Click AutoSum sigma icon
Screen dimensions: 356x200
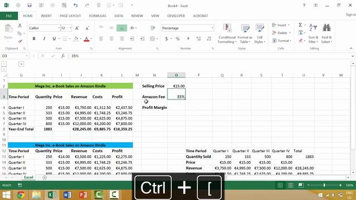click(x=300, y=25)
